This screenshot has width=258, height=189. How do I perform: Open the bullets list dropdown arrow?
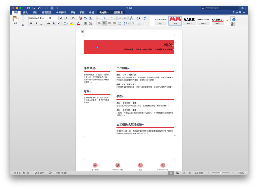pyautogui.click(x=102, y=18)
